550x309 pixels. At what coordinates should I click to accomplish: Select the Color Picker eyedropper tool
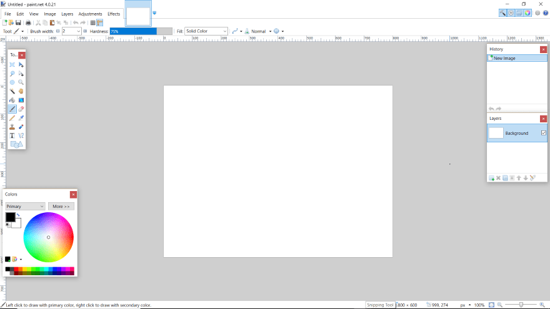click(21, 117)
